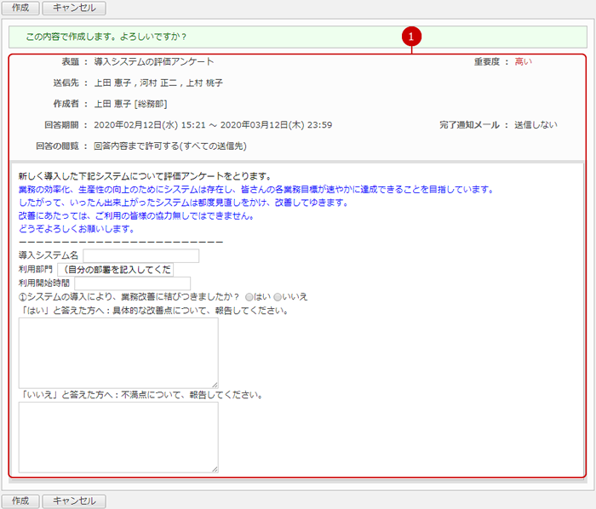Click the top 作成 button
Viewport: 596px width, 509px height.
(x=20, y=8)
